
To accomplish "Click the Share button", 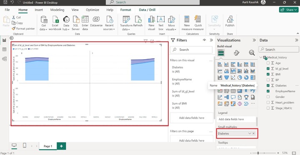I will tap(289, 10).
